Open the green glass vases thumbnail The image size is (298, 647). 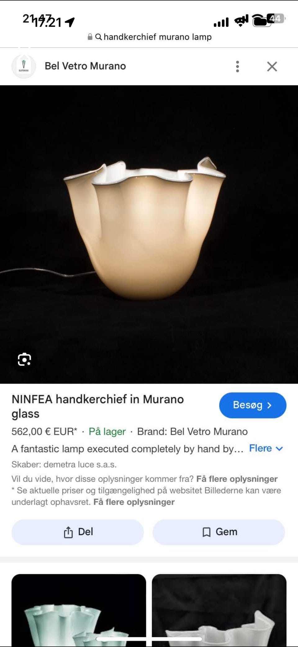coord(79,610)
